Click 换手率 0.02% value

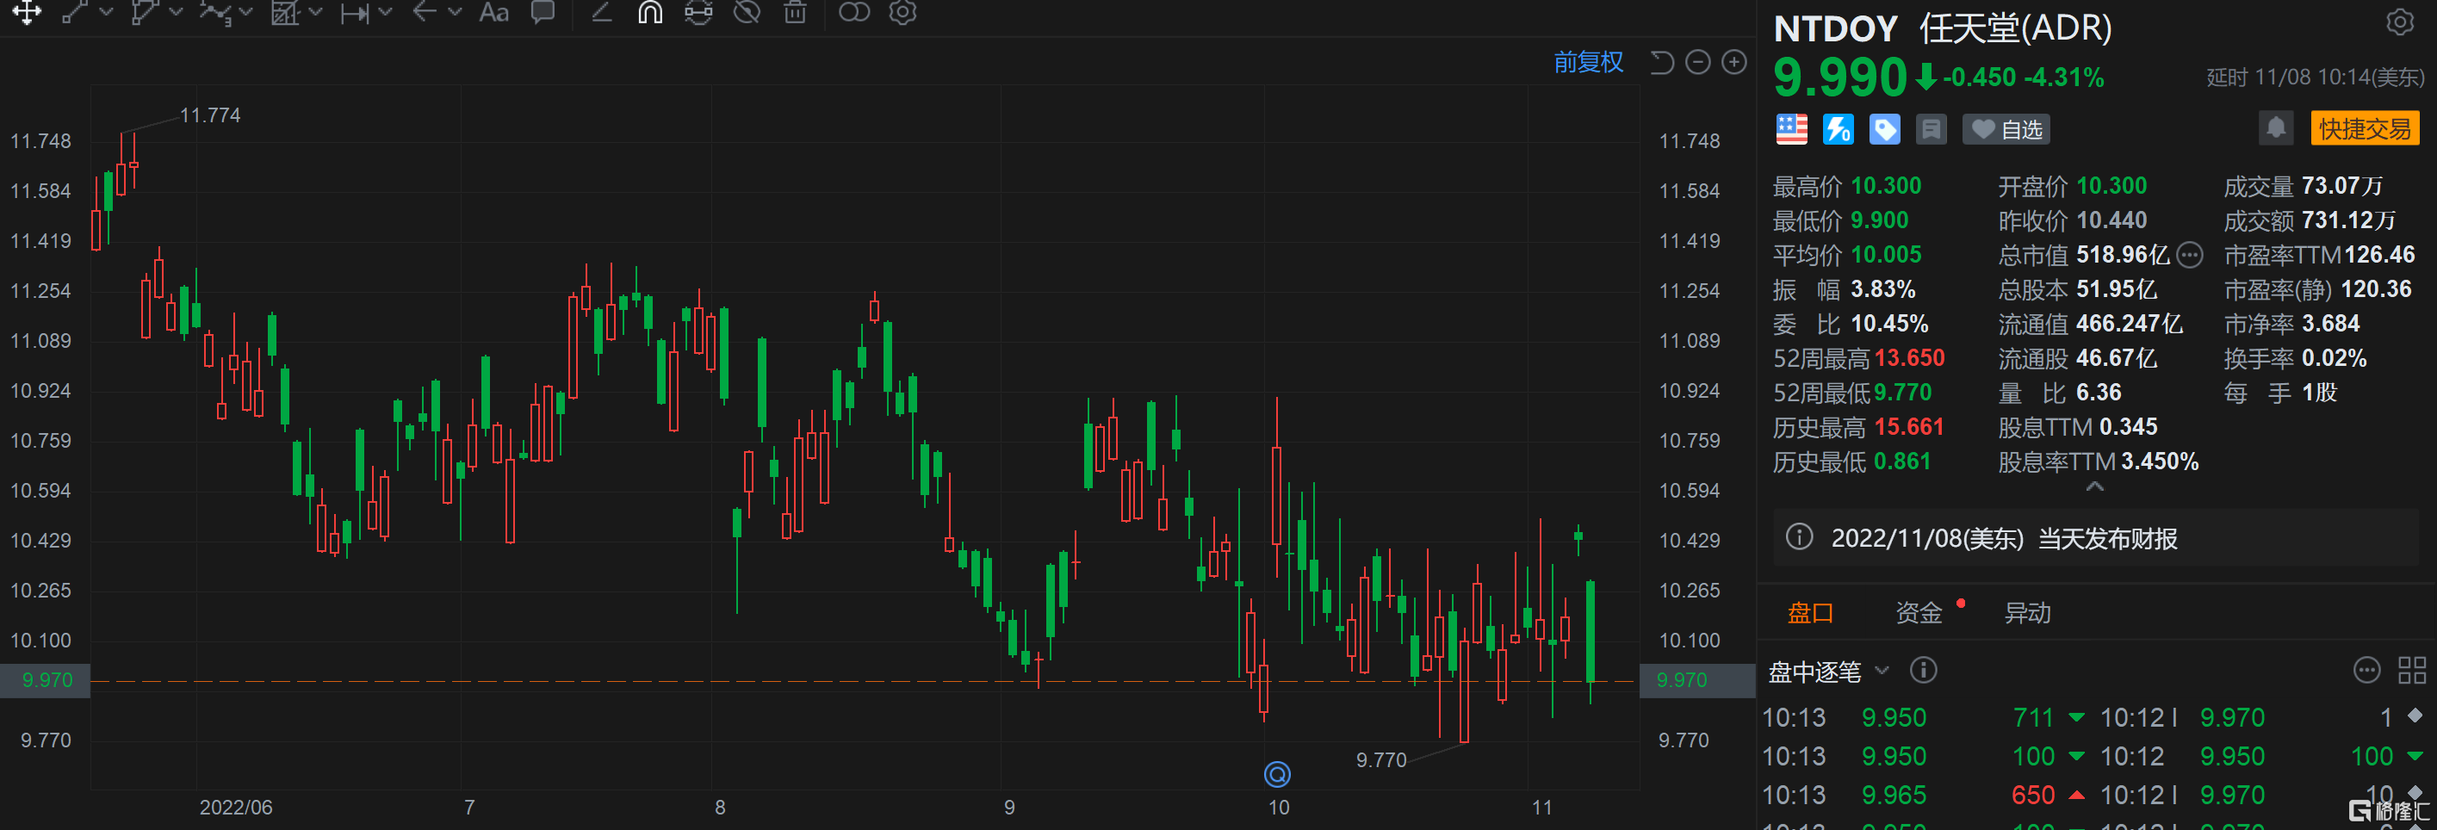(x=2334, y=357)
